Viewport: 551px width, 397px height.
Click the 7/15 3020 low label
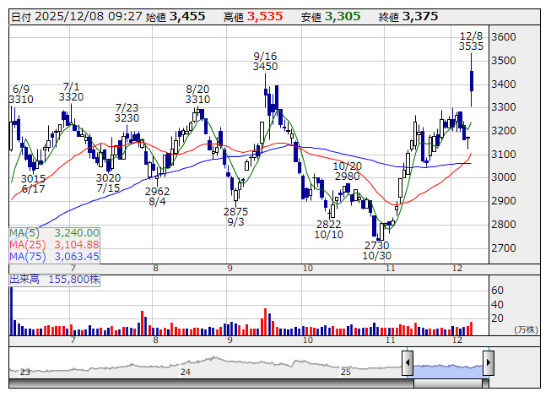tap(108, 182)
